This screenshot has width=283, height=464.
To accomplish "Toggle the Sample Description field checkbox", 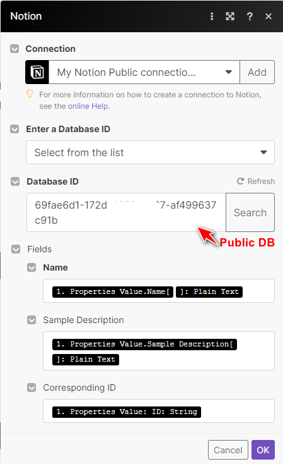I will [32, 320].
